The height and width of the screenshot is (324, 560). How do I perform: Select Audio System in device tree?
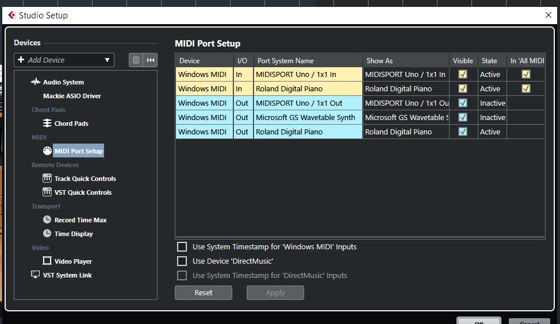(x=63, y=82)
